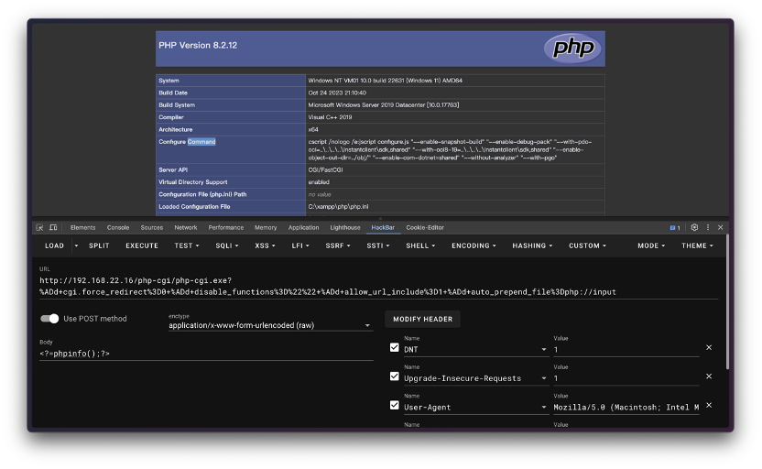Click the User-Agent value field
Viewport: 762px width, 469px height.
(x=626, y=408)
